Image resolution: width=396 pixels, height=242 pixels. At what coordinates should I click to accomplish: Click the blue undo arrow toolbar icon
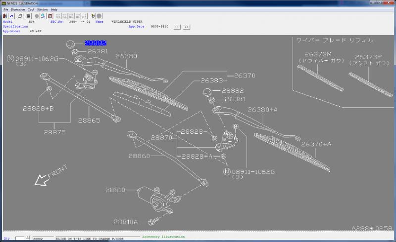click(x=12, y=16)
